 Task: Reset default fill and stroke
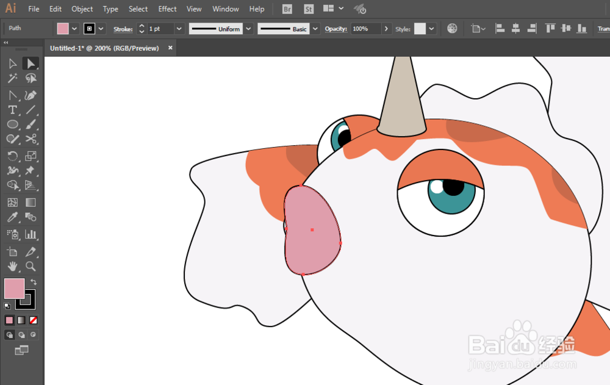click(7, 306)
